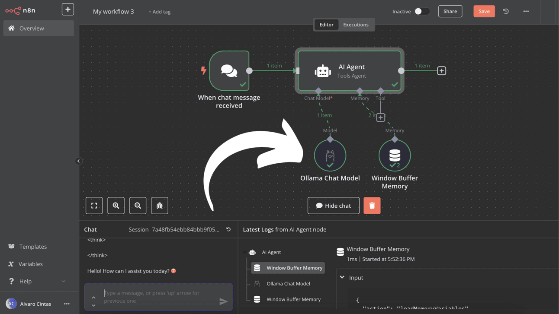
Task: Collapse the AI Agent log tree
Action: pos(245,252)
